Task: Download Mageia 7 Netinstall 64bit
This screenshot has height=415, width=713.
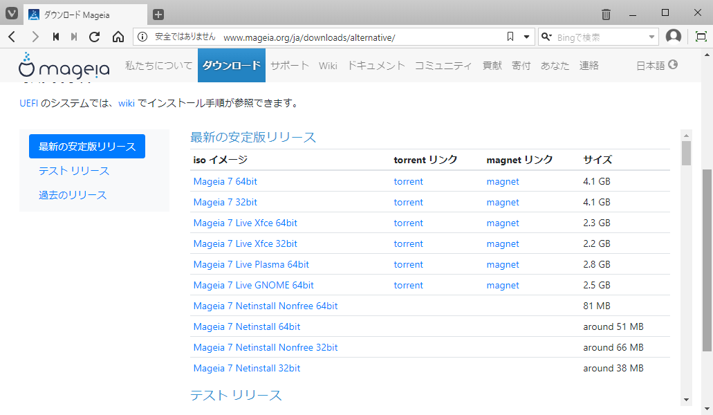Action: tap(247, 327)
